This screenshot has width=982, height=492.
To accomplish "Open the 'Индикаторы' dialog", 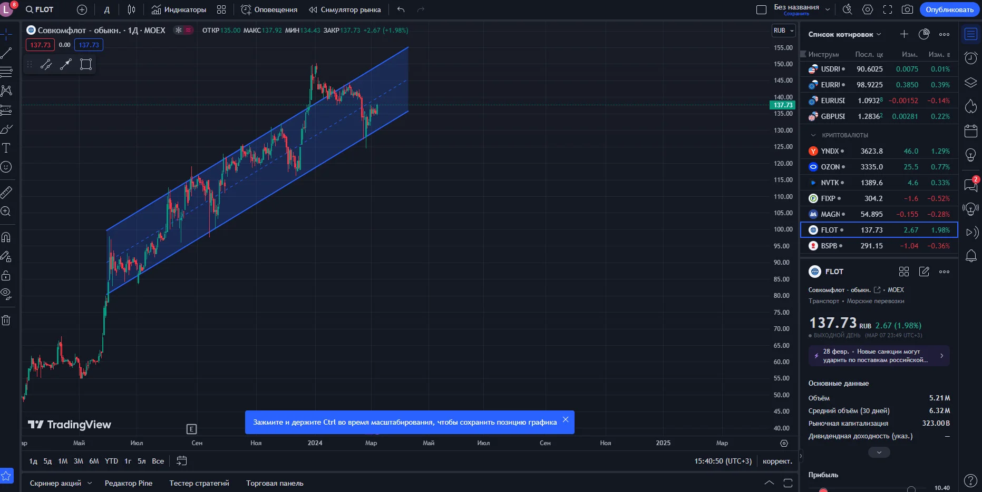I will (x=179, y=9).
